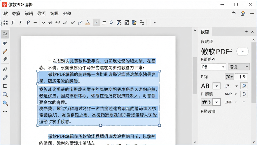Click the bulleted list toolbar icon
257x145 pixels.
pos(104,23)
